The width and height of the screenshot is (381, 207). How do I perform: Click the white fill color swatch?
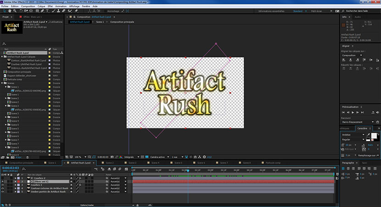(374, 136)
